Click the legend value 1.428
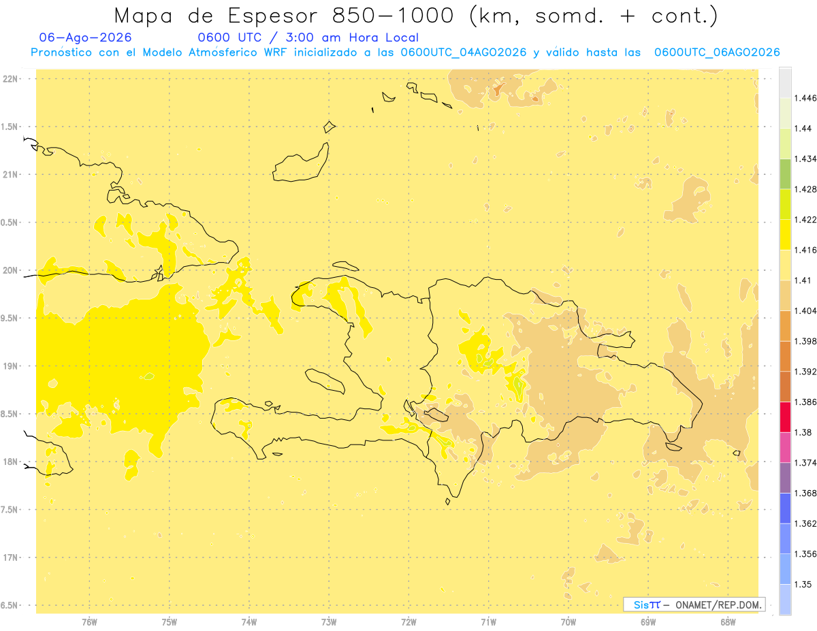The image size is (817, 631). tap(805, 189)
